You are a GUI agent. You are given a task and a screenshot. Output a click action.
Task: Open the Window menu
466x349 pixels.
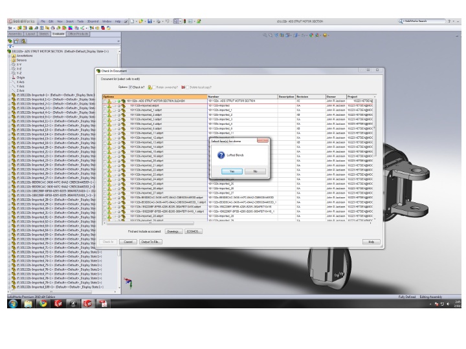(107, 21)
